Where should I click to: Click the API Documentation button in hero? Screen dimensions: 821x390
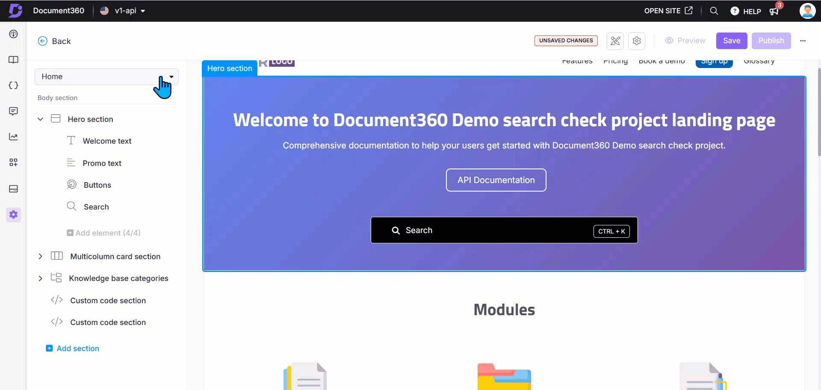[x=496, y=180]
